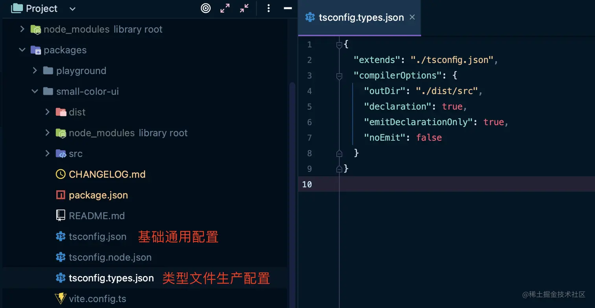Click the small-color-ui folder icon

point(48,91)
